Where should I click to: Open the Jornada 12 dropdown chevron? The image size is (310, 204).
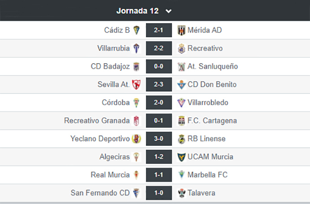click(168, 11)
